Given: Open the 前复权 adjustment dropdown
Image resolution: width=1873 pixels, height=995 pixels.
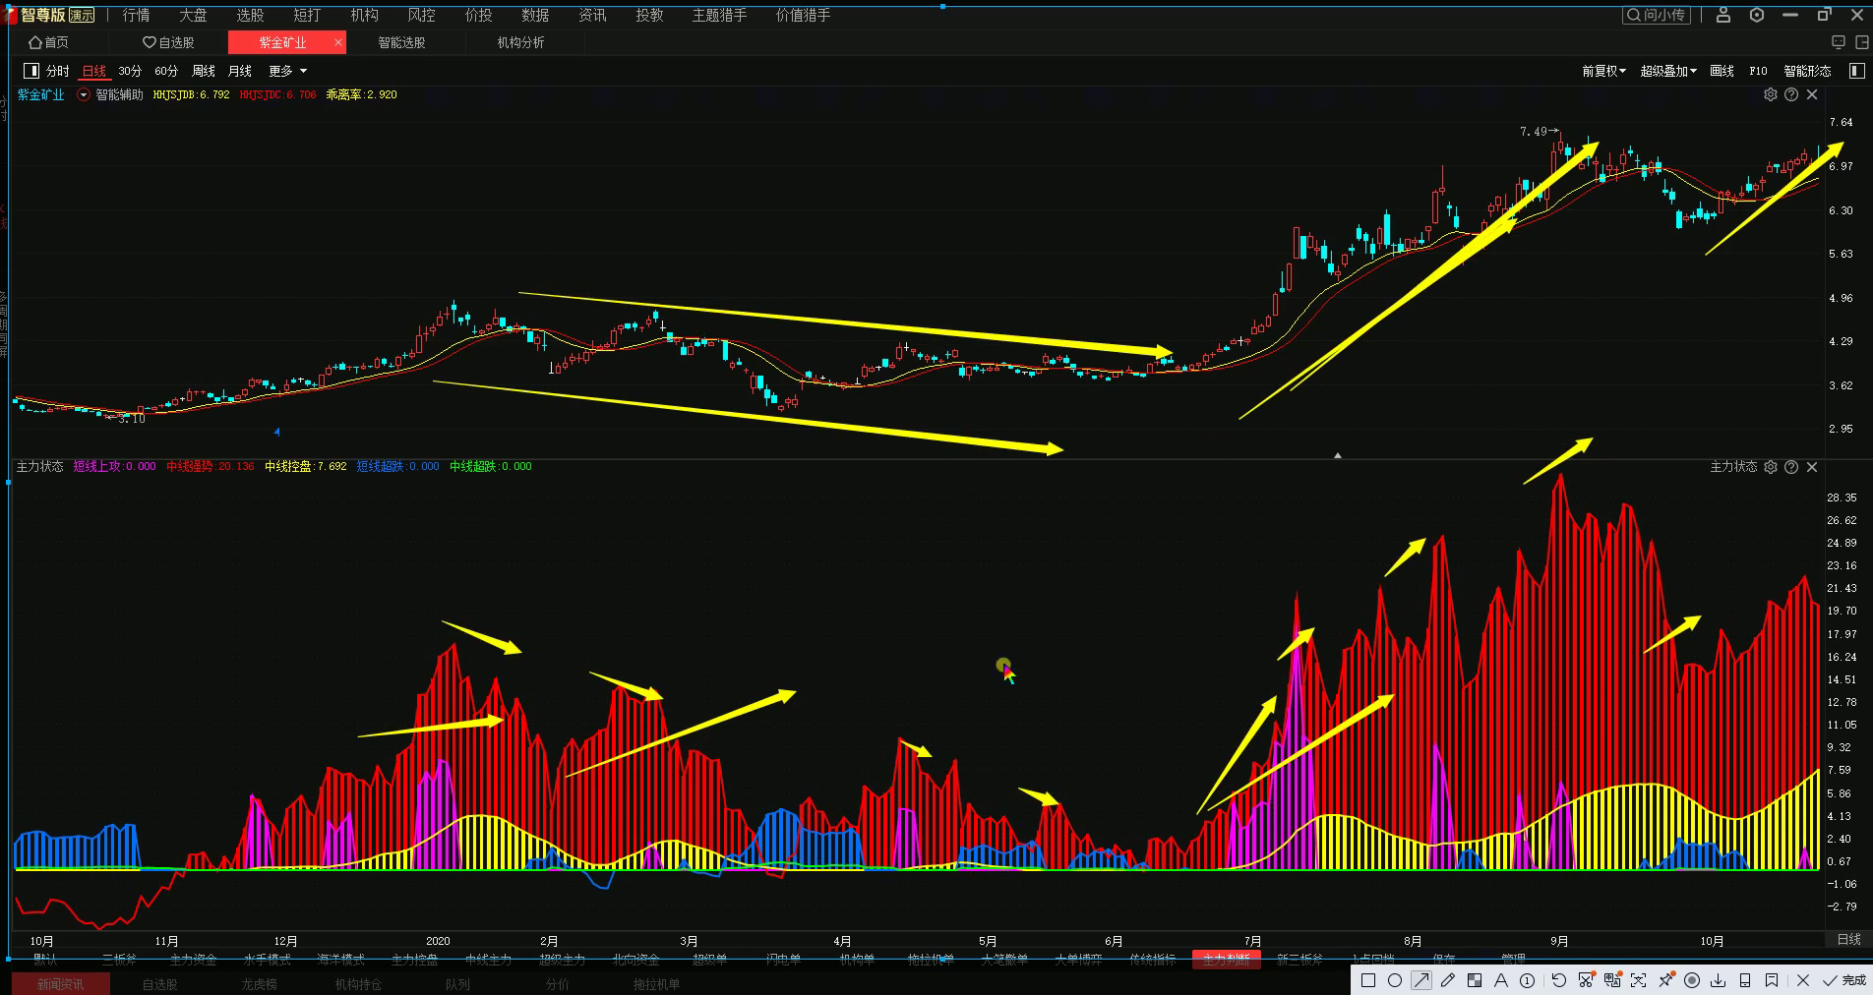Looking at the screenshot, I should coord(1603,71).
